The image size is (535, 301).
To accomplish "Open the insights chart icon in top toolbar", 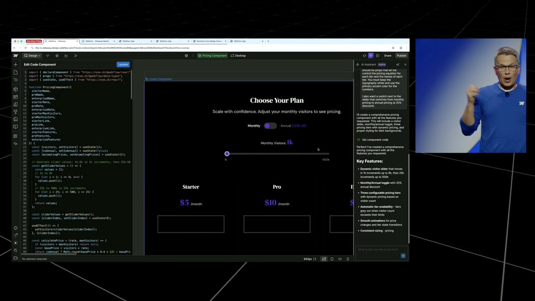I will tap(66, 56).
